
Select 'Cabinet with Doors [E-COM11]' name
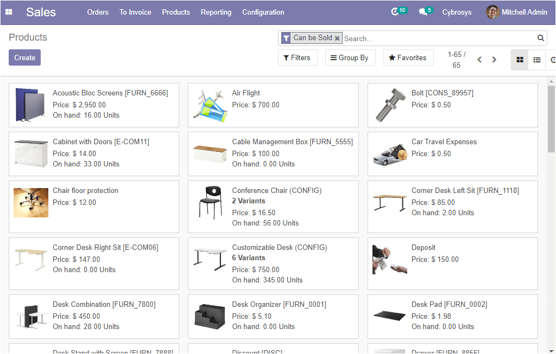click(101, 141)
